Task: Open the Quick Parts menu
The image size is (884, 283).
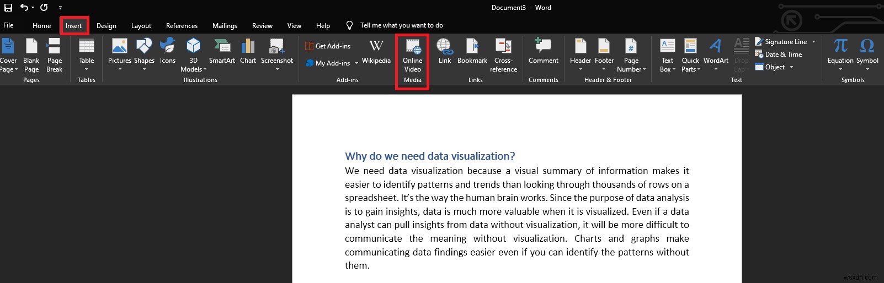Action: (690, 55)
